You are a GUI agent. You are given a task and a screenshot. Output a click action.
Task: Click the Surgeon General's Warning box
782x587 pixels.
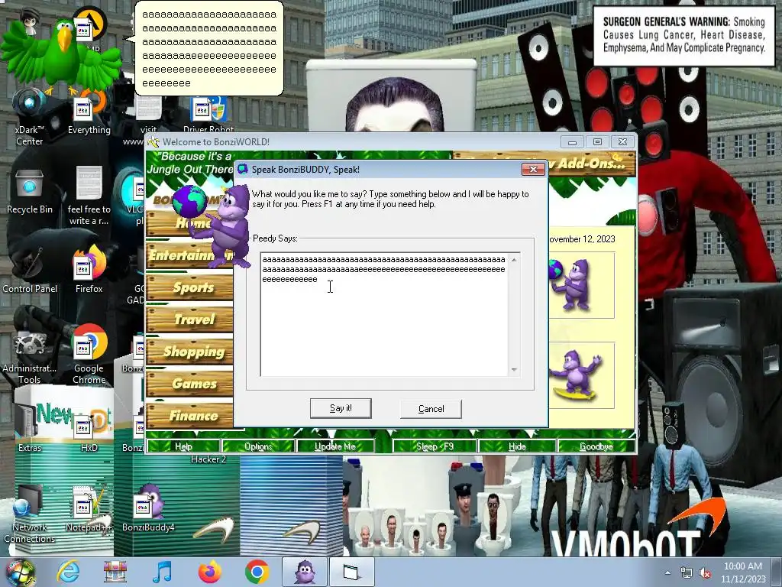[x=683, y=35]
